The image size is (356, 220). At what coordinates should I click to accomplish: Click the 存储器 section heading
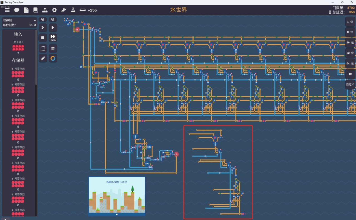(x=18, y=60)
